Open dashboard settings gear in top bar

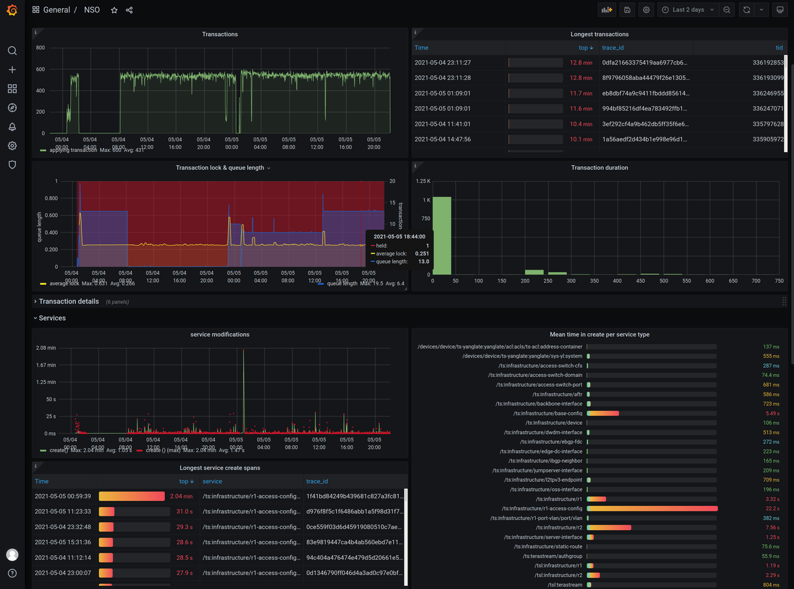[x=646, y=10]
